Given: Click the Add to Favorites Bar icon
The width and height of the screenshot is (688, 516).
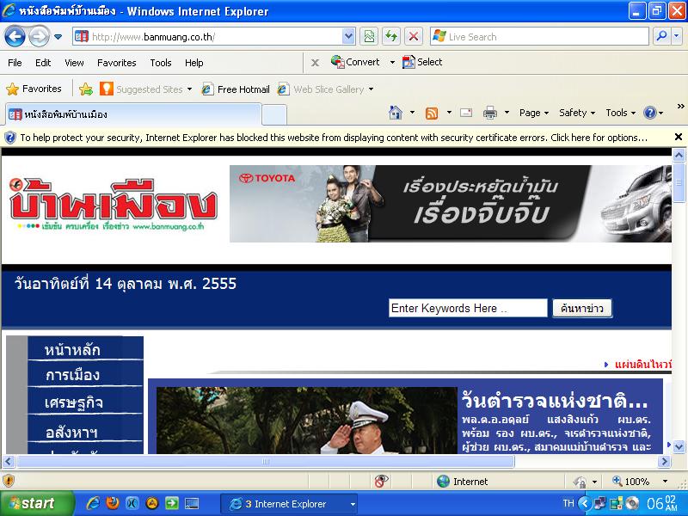Looking at the screenshot, I should (x=86, y=89).
